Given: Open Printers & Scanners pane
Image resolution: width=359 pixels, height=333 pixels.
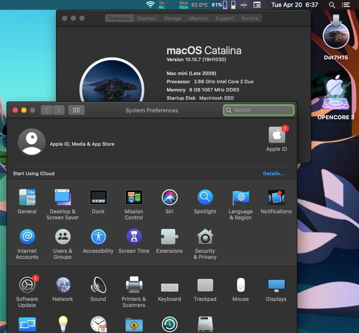Looking at the screenshot, I should click(x=134, y=285).
